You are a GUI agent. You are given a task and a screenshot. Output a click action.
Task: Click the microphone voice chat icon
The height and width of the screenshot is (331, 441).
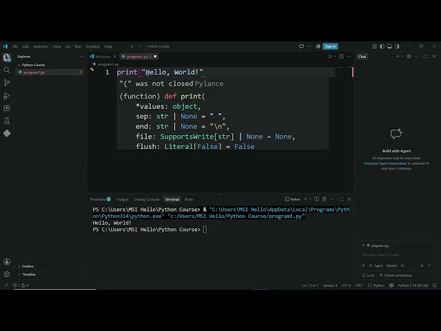pos(422,265)
